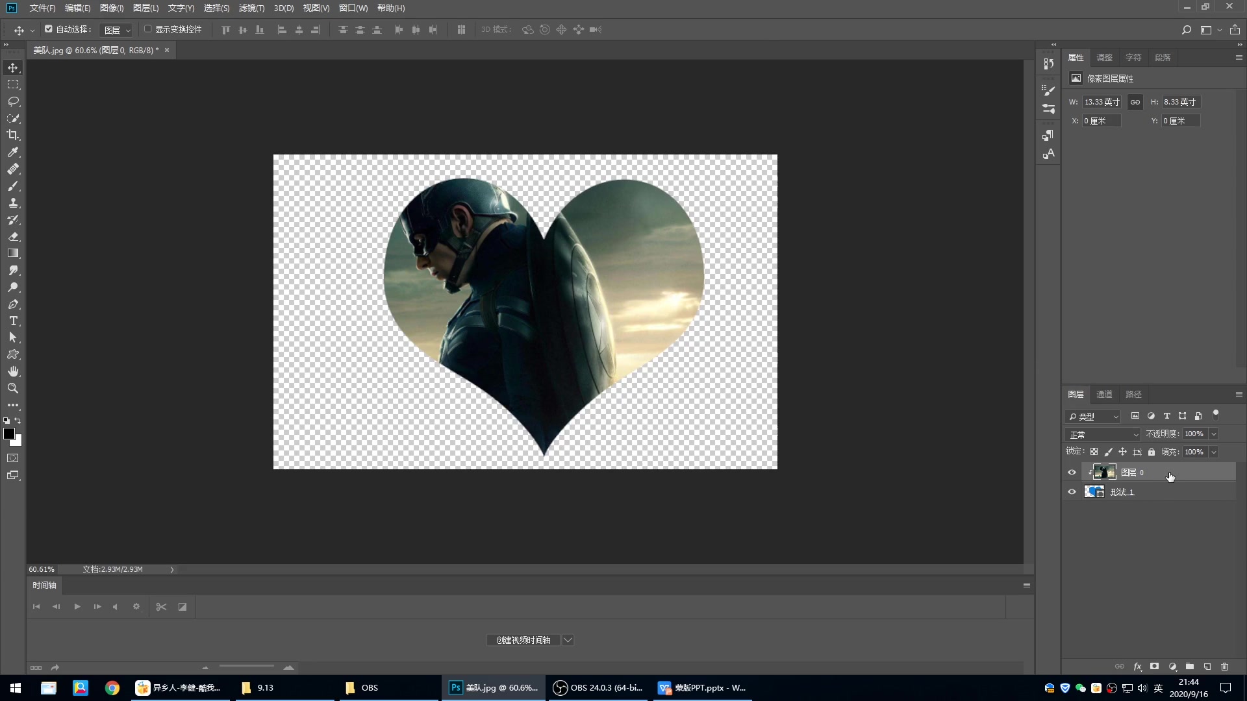Click 创建视频时间轴 button
This screenshot has width=1247, height=701.
[x=523, y=639]
